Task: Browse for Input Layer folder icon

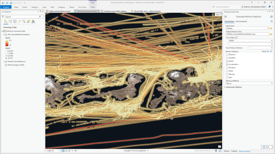Action: pyautogui.click(x=271, y=28)
